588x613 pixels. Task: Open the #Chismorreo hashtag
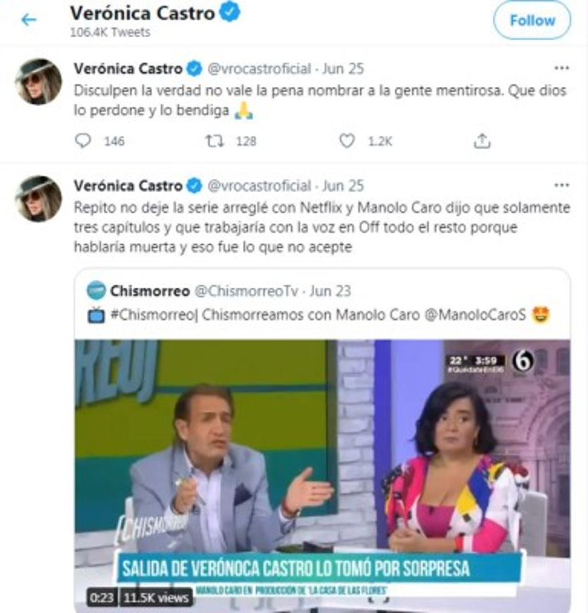click(152, 315)
